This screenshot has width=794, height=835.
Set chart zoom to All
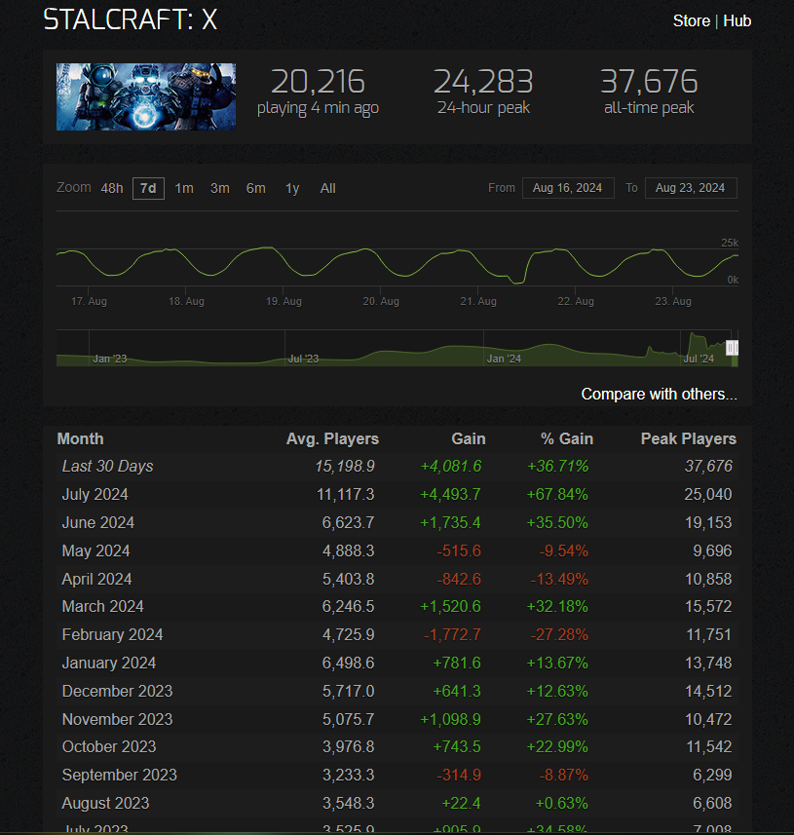[x=328, y=188]
